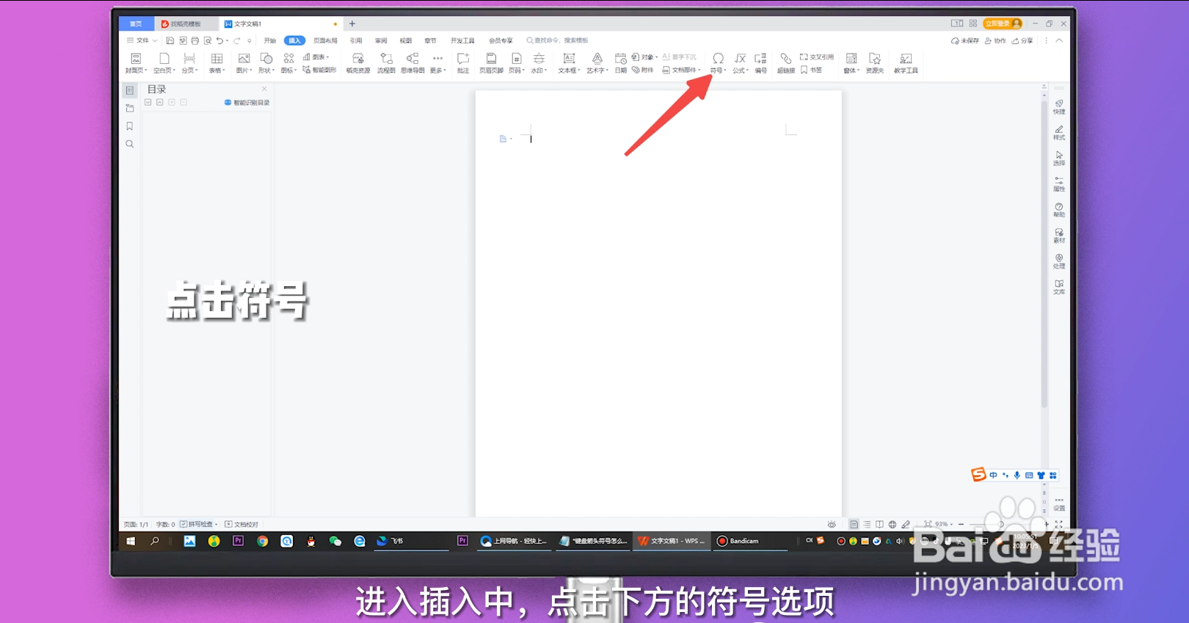Insert a 超链接 hyperlink
Image resolution: width=1189 pixels, height=623 pixels.
pos(786,62)
